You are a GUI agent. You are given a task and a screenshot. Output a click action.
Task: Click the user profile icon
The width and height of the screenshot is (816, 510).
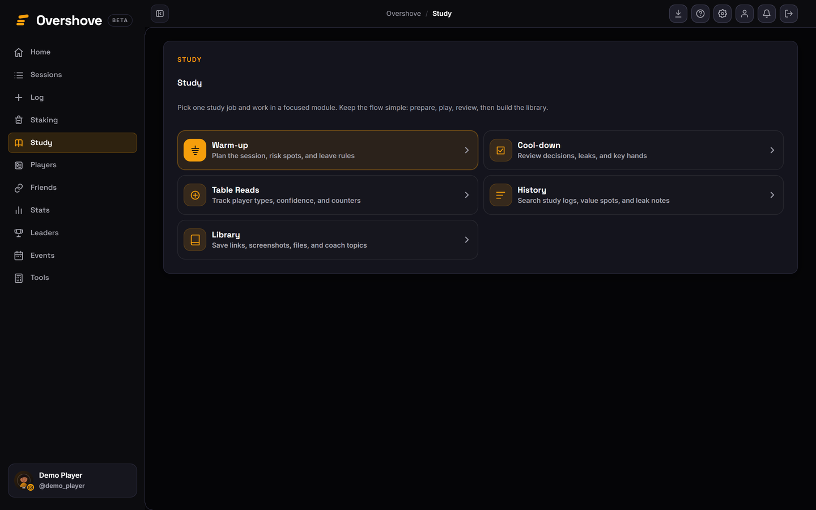(745, 14)
